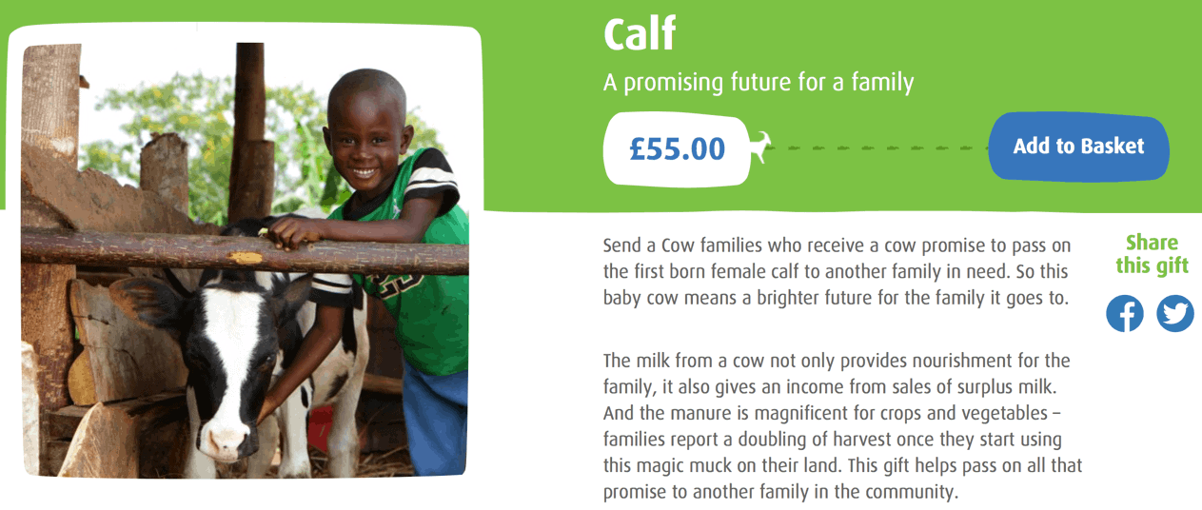Click the £55.00 price tag
The height and width of the screenshot is (510, 1202).
point(677,149)
